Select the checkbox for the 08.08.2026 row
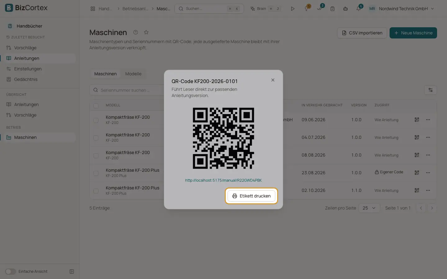 96,155
